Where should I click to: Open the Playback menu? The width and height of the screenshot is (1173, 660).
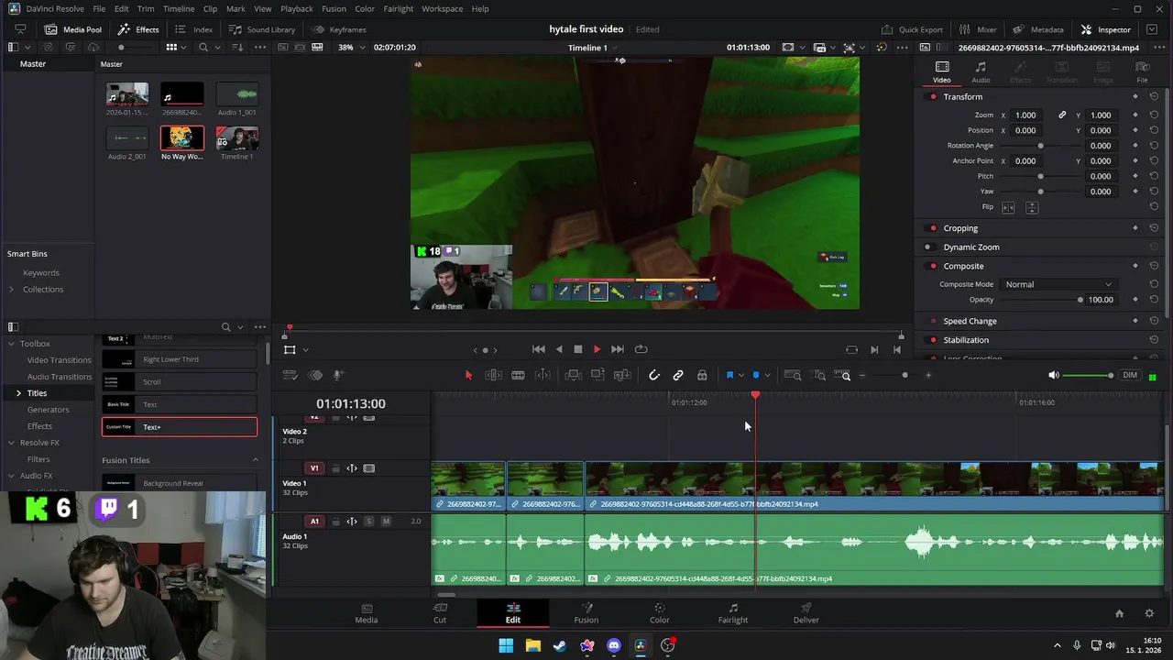click(x=297, y=9)
